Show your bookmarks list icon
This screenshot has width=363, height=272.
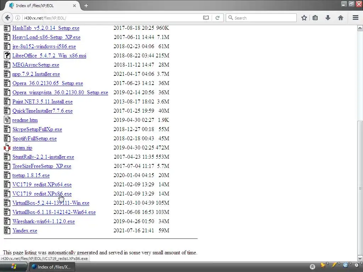[x=315, y=18]
